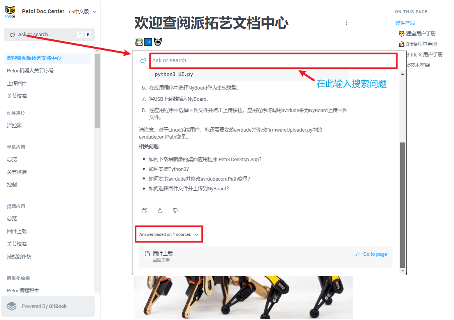Open the three-dot page options menu

tap(347, 23)
